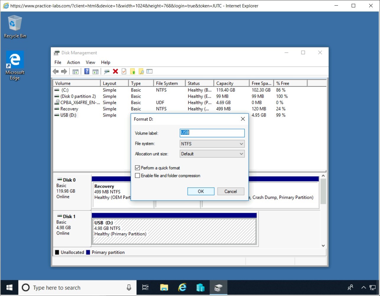Screen dimensions: 380x296
Task: Click the 4.95 GB free space cell
Action: (x=259, y=115)
